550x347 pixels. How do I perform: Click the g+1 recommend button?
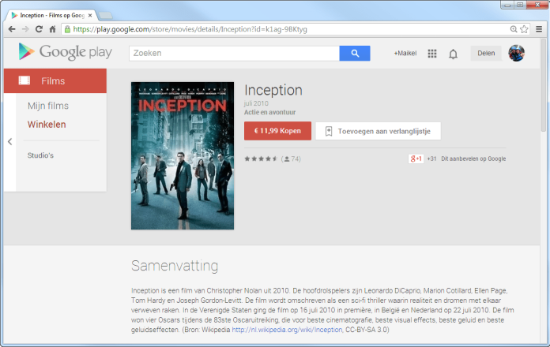416,159
